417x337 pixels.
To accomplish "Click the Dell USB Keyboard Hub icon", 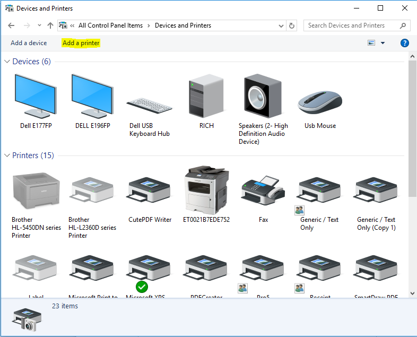I will (x=149, y=106).
